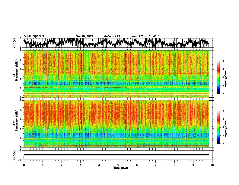Click the time axis tick label "2"
This screenshot has width=239, height=185.
[x=62, y=165]
